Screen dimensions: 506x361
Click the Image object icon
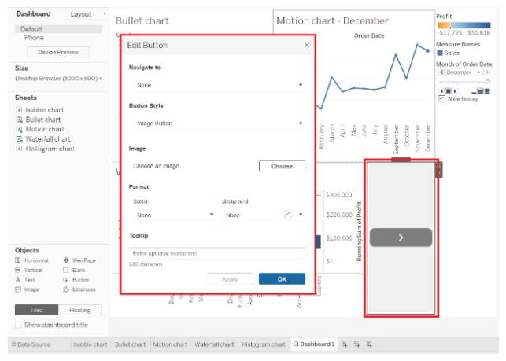[x=19, y=289]
